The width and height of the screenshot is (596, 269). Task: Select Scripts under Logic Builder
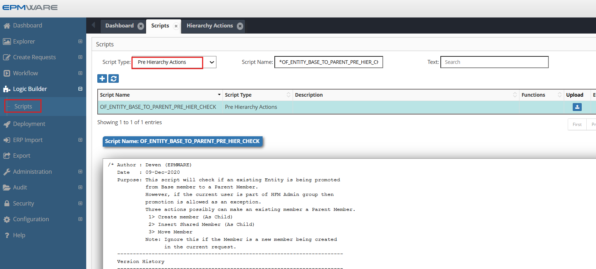click(x=23, y=106)
